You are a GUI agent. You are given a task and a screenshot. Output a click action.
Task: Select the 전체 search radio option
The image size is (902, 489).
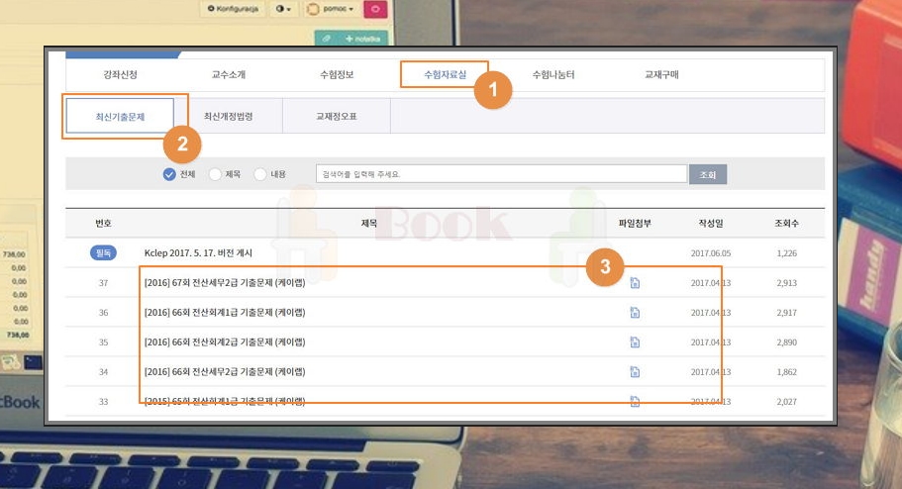point(169,174)
